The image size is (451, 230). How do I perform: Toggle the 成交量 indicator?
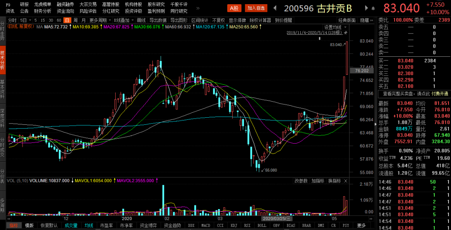coord(71,225)
